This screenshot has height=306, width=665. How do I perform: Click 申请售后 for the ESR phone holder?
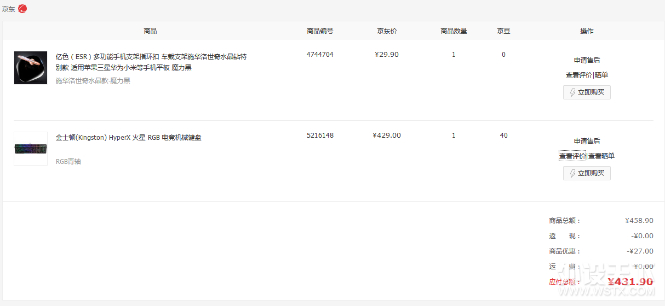(x=587, y=60)
